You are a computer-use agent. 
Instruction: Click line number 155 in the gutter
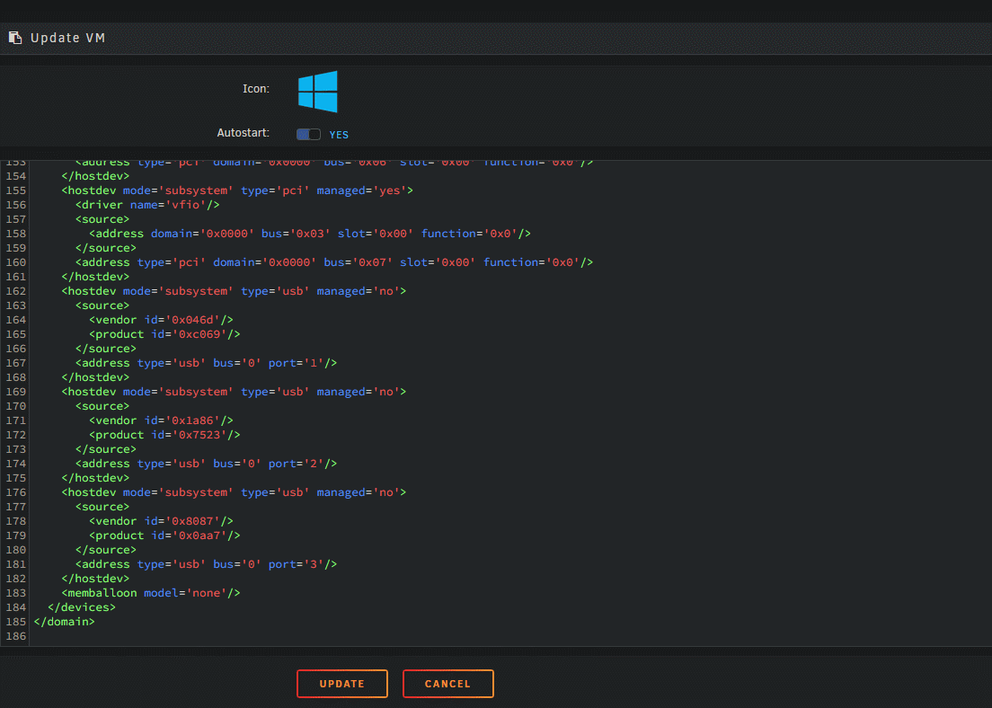16,190
